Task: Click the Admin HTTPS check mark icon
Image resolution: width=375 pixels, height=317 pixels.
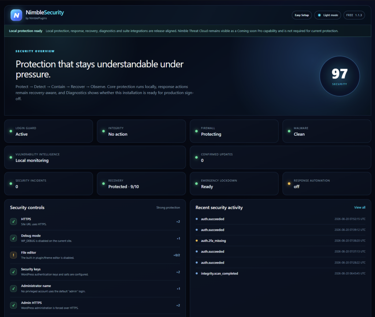Action: point(14,305)
